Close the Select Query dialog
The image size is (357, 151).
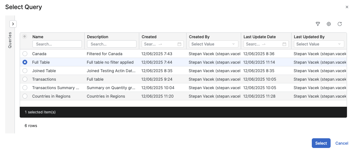(347, 7)
